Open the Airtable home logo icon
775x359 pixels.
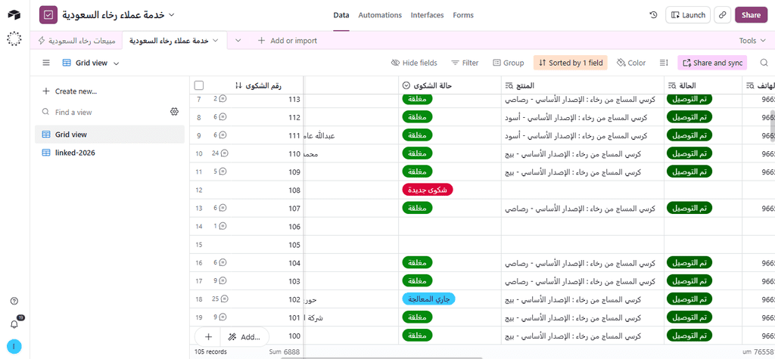coord(14,15)
